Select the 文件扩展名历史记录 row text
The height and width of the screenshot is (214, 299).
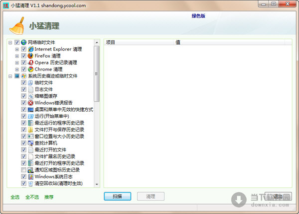pos(55,156)
